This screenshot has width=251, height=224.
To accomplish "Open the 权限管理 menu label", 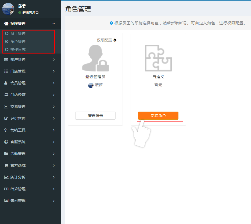I will (18, 24).
